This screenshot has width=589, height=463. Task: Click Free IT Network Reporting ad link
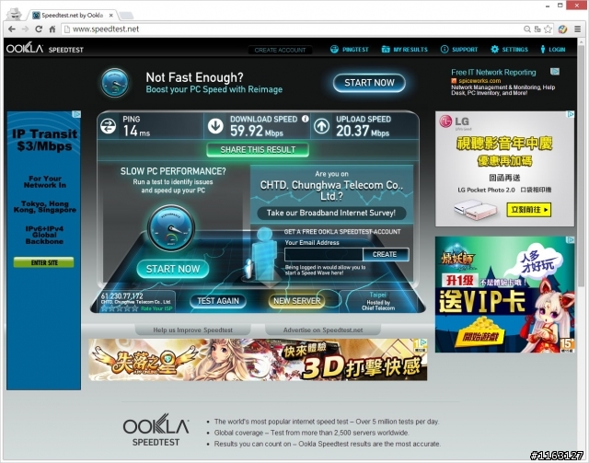493,72
